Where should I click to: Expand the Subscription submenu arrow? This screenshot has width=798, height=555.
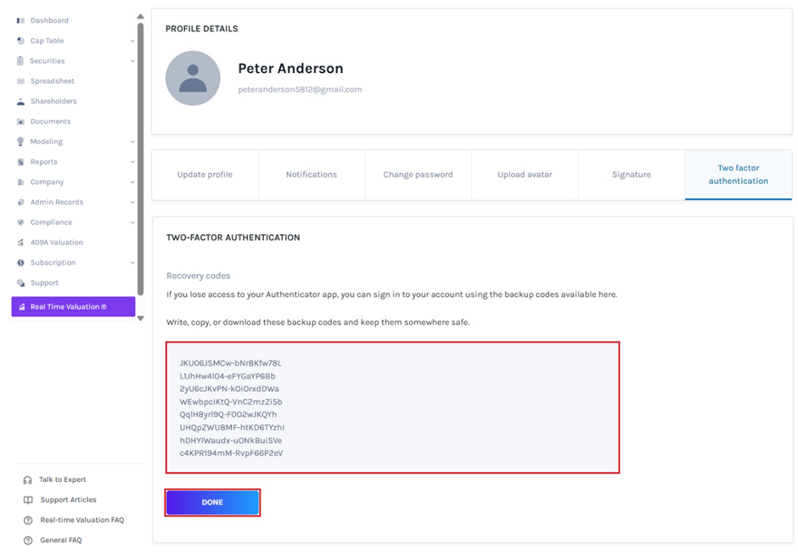pyautogui.click(x=132, y=262)
